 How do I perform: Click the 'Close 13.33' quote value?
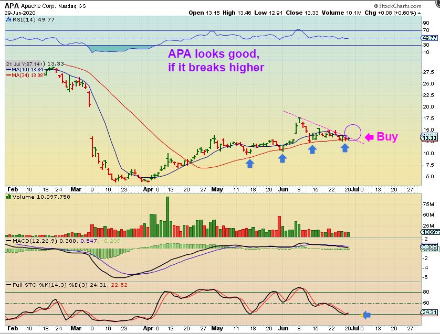pos(302,13)
